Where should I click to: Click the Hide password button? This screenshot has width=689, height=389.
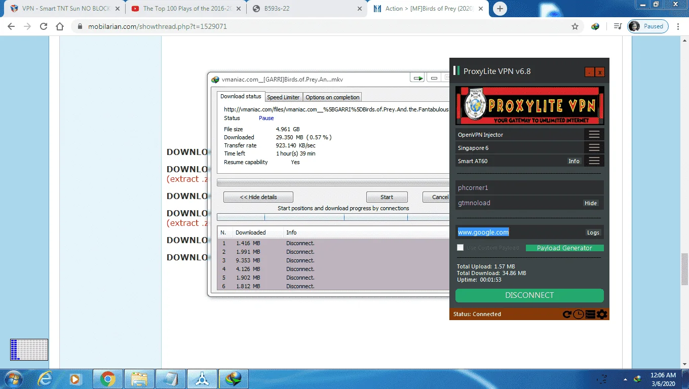point(591,203)
